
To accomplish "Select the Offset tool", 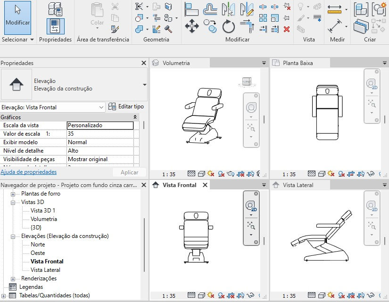I will [x=210, y=9].
